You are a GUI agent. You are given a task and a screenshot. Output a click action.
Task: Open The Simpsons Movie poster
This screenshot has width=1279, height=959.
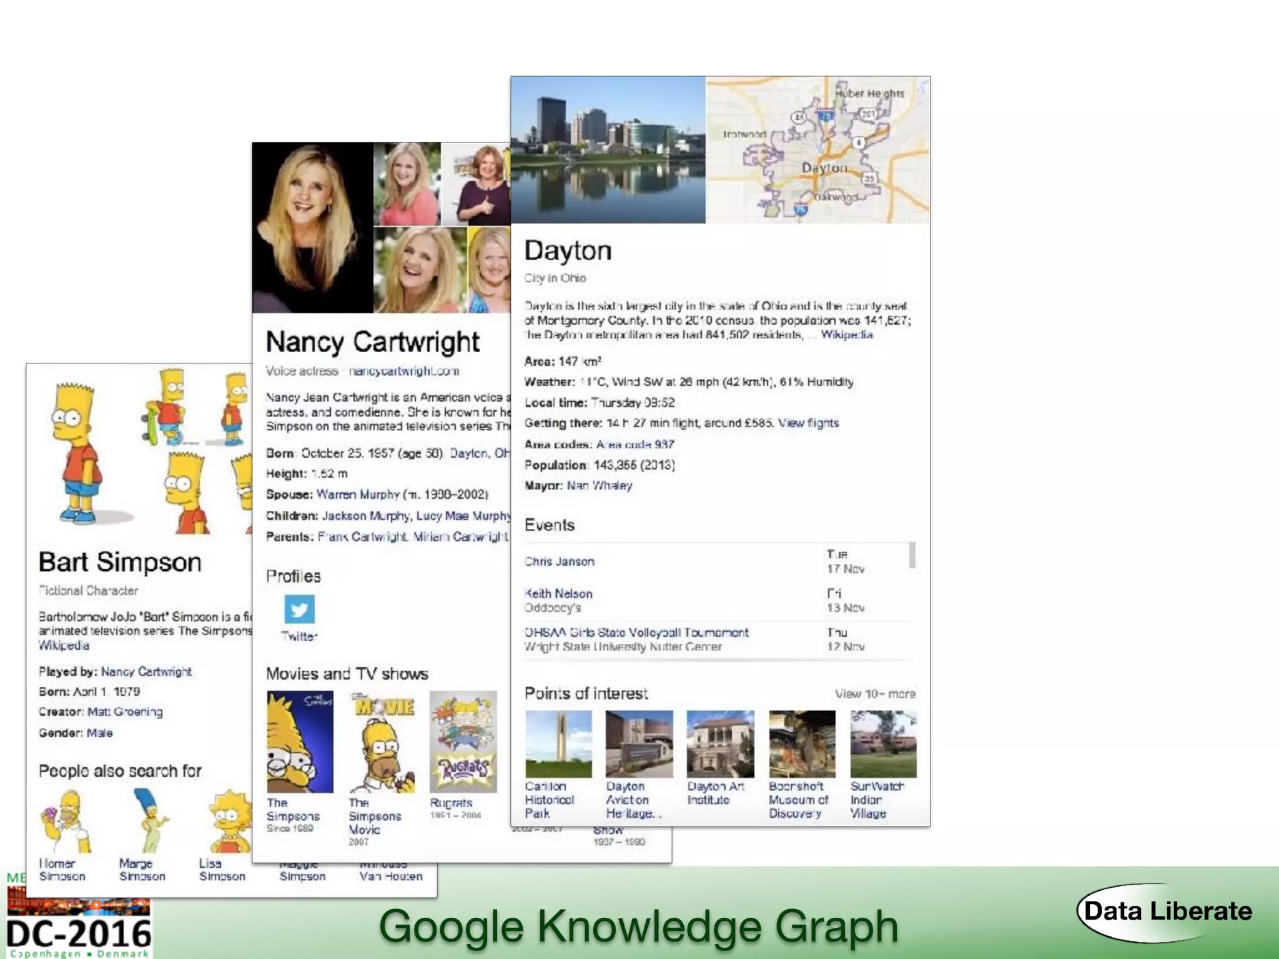tap(382, 742)
